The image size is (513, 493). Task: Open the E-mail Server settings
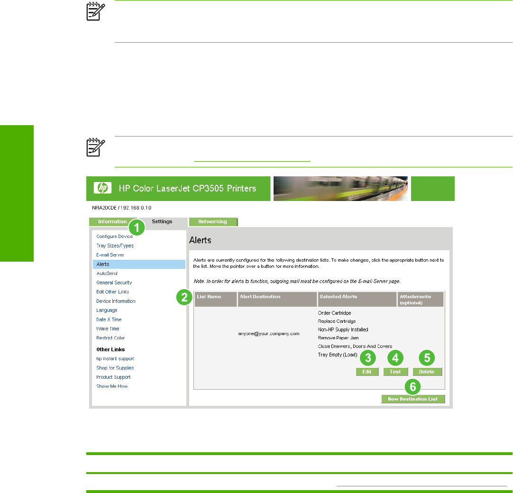click(110, 255)
